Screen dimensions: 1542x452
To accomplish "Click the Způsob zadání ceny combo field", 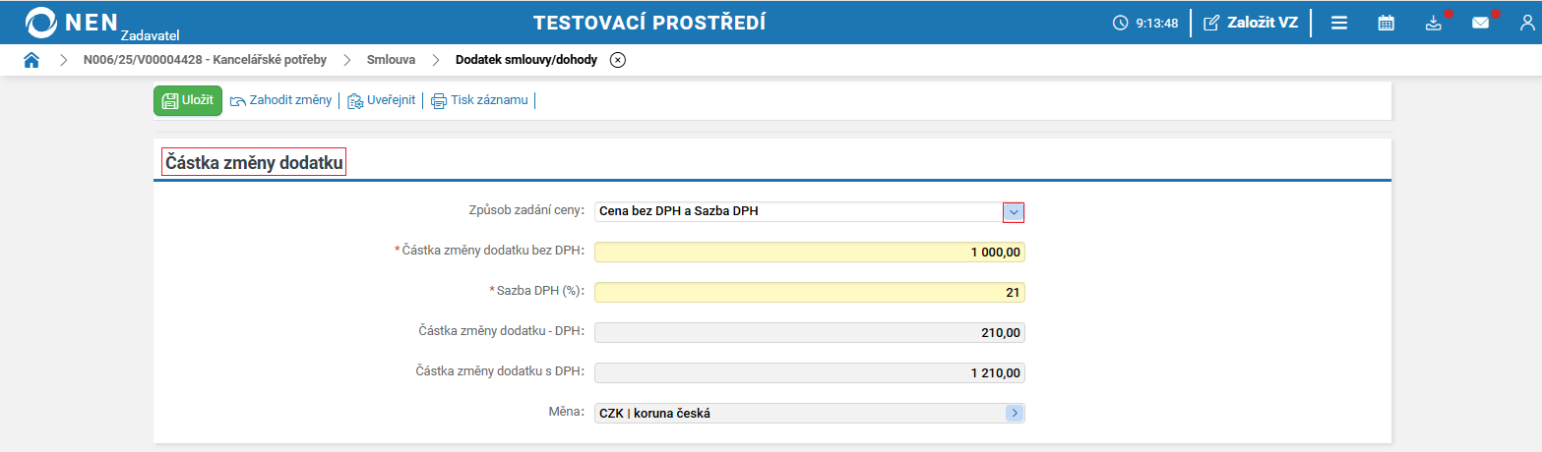I will coord(810,212).
